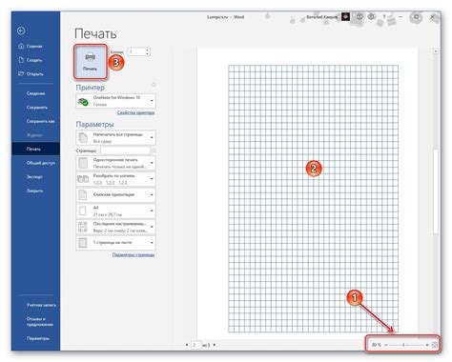Image resolution: width=452 pixels, height=362 pixels.
Task: Click the smiley feedback icon
Action: tap(360, 17)
